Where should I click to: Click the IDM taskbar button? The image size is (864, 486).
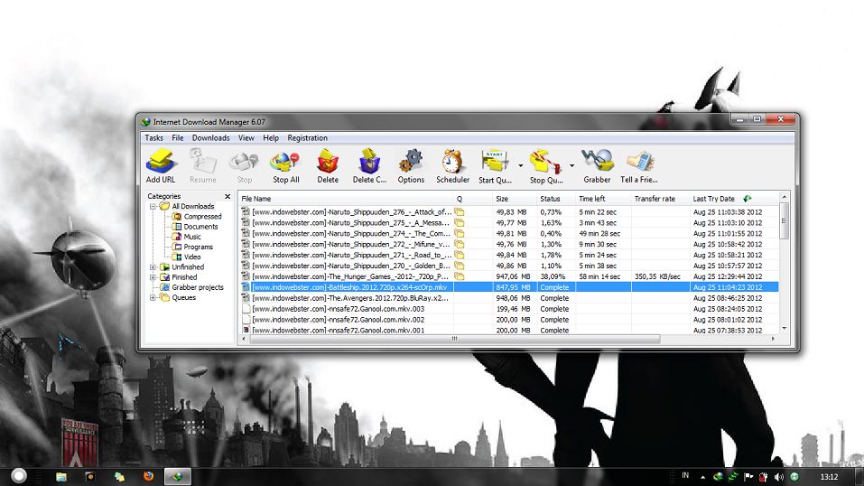pyautogui.click(x=178, y=477)
